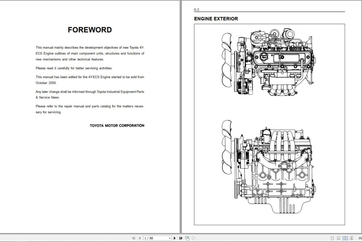This screenshot has width=362, height=242.
Task: Click the text 'sary for servicing.'
Action: (x=48, y=112)
